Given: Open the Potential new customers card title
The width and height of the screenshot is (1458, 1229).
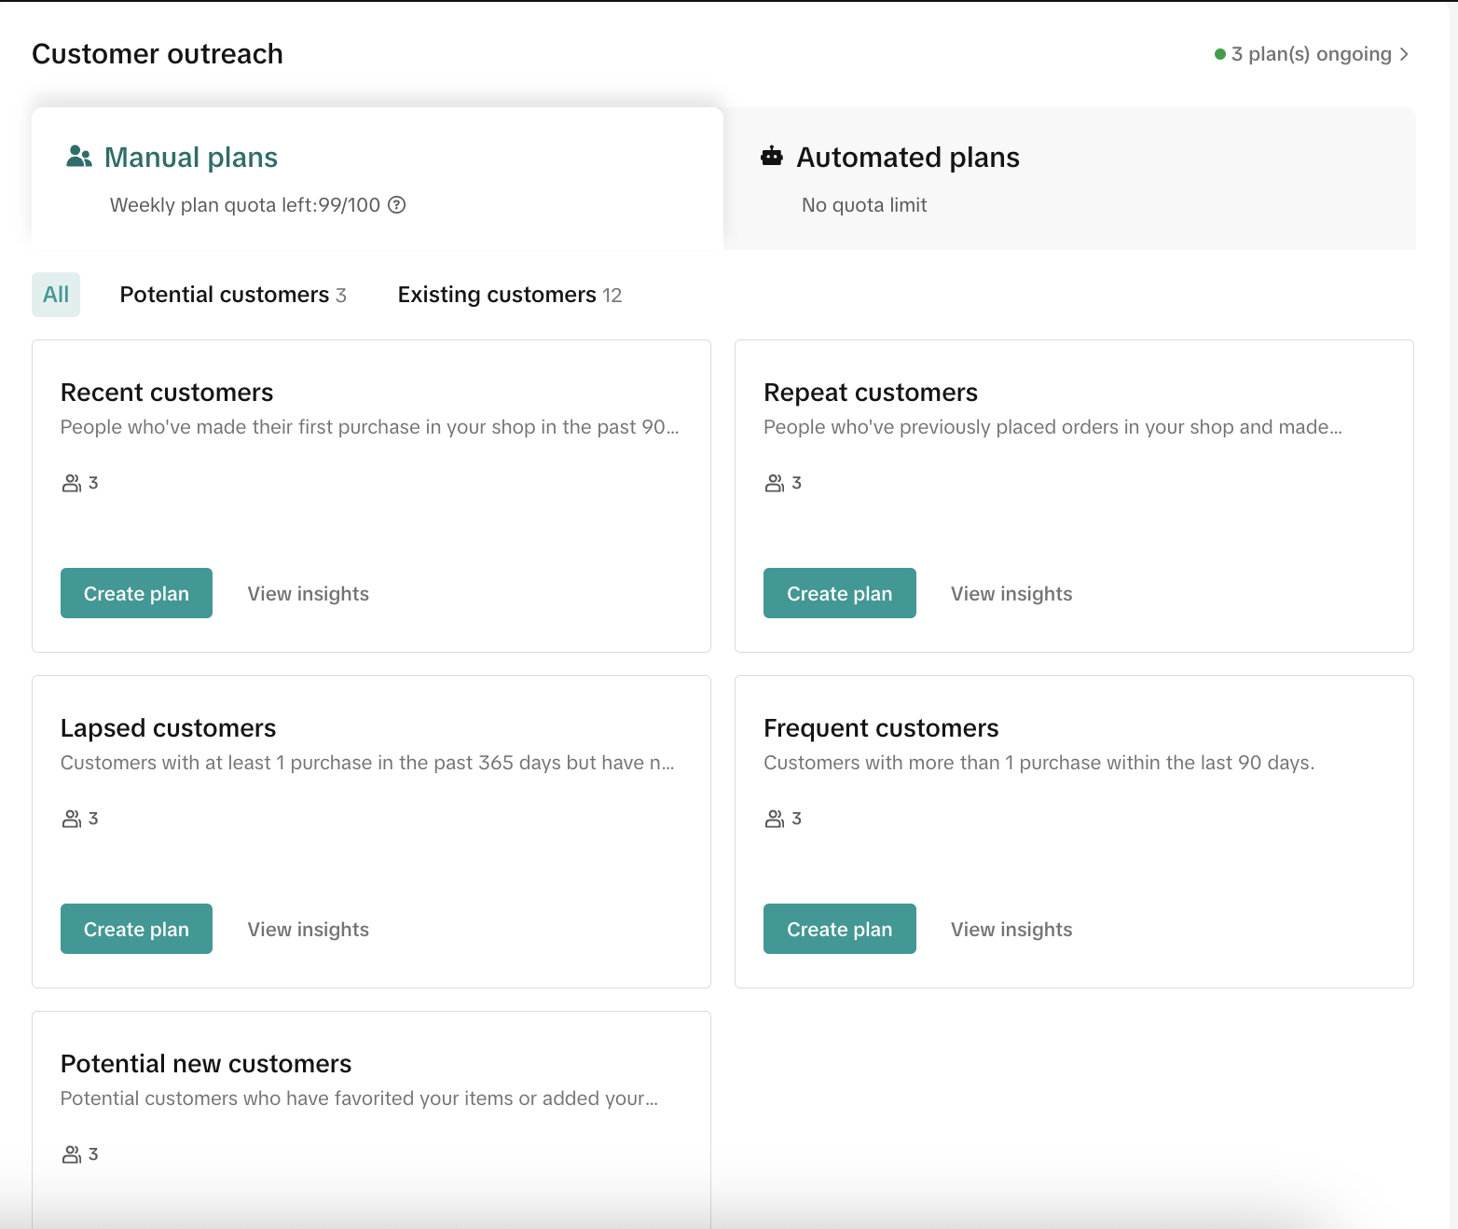Looking at the screenshot, I should pyautogui.click(x=206, y=1064).
